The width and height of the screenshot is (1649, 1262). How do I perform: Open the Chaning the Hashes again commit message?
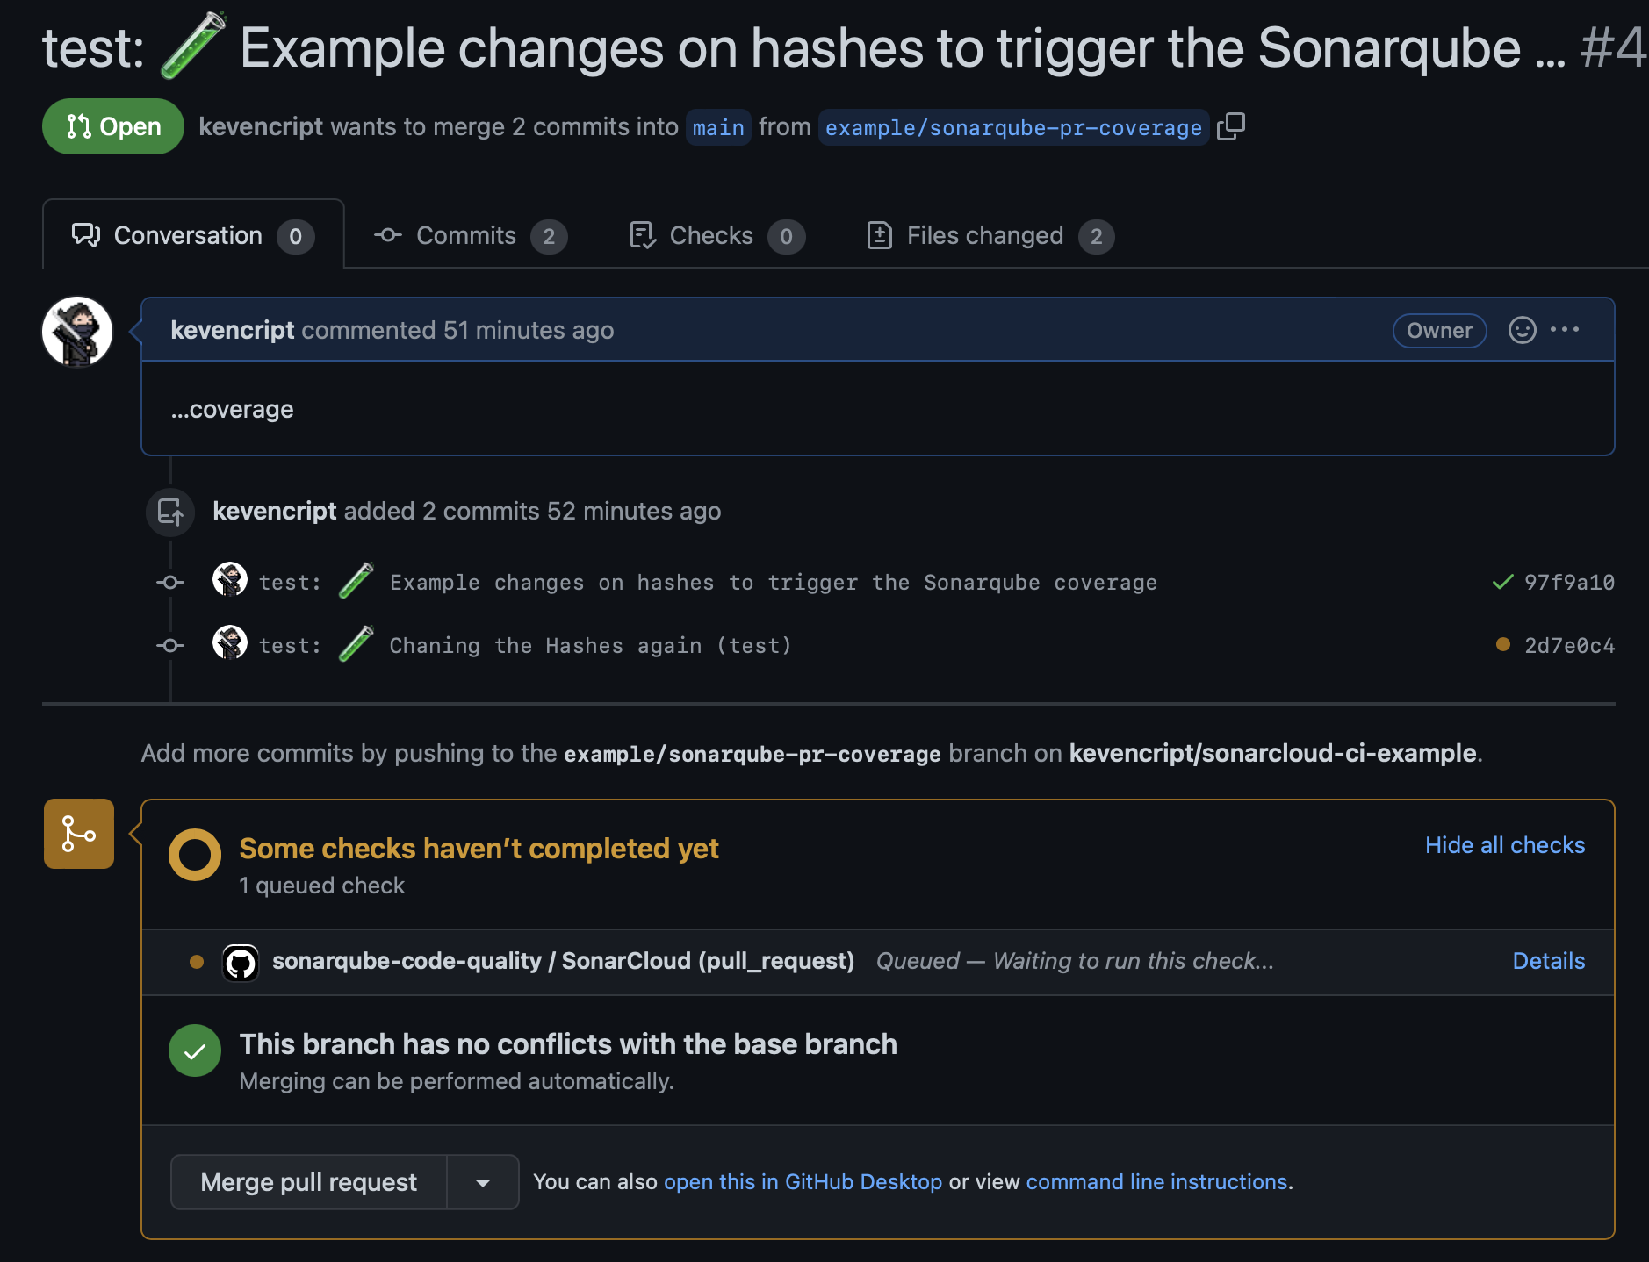click(x=590, y=646)
